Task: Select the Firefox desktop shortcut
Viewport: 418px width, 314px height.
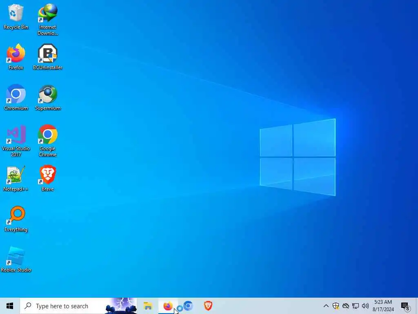Action: [16, 57]
